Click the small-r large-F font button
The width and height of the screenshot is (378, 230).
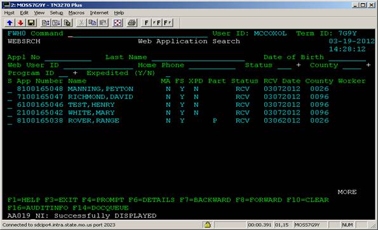(157, 23)
